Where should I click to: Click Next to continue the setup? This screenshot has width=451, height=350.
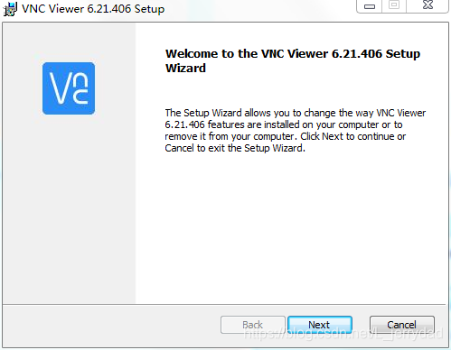[320, 325]
